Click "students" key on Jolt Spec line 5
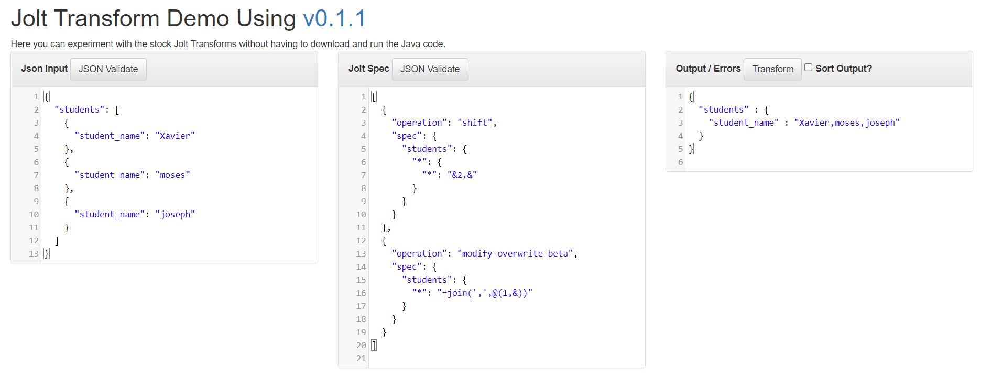 click(x=427, y=149)
